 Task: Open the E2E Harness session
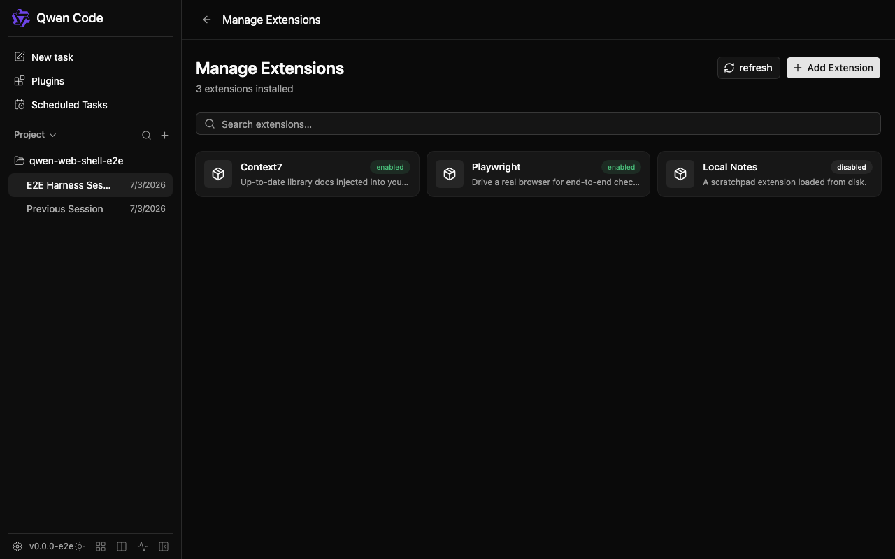[90, 185]
